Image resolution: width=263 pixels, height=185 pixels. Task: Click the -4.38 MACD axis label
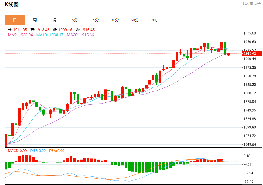(247, 164)
